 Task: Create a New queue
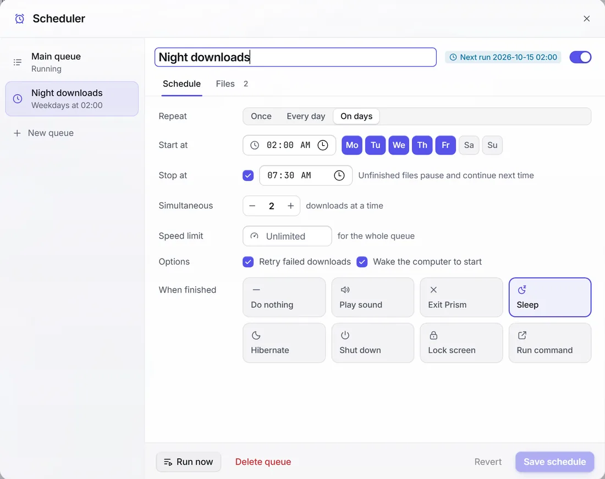pyautogui.click(x=43, y=133)
